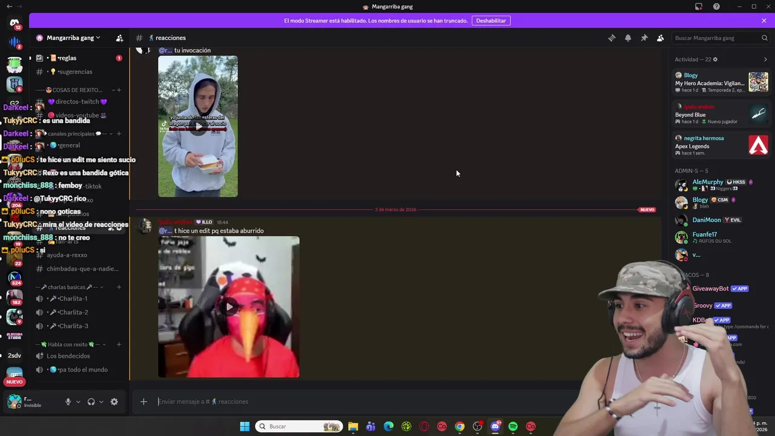Toggle the member list icon
This screenshot has width=775, height=436.
point(661,38)
